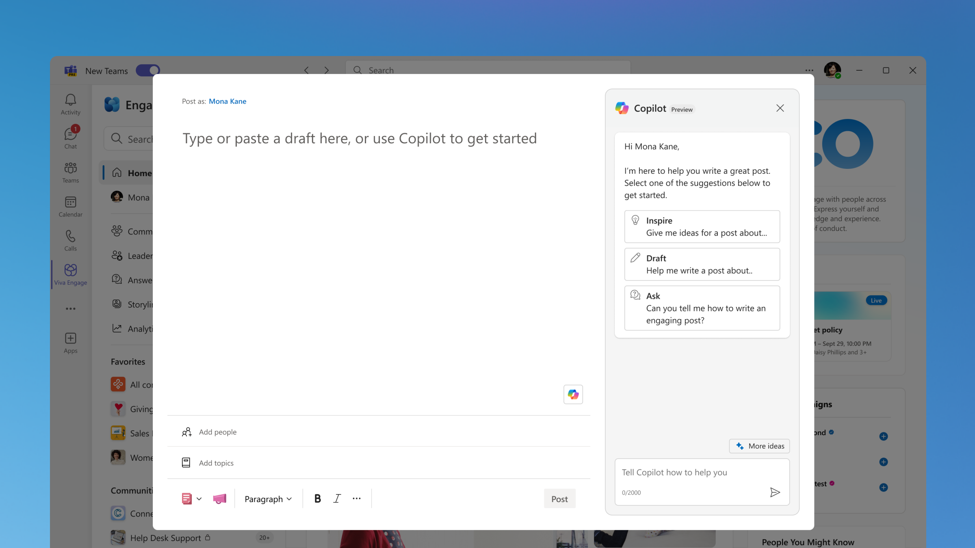Image resolution: width=975 pixels, height=548 pixels.
Task: Select the Italic formatting icon
Action: coord(338,498)
